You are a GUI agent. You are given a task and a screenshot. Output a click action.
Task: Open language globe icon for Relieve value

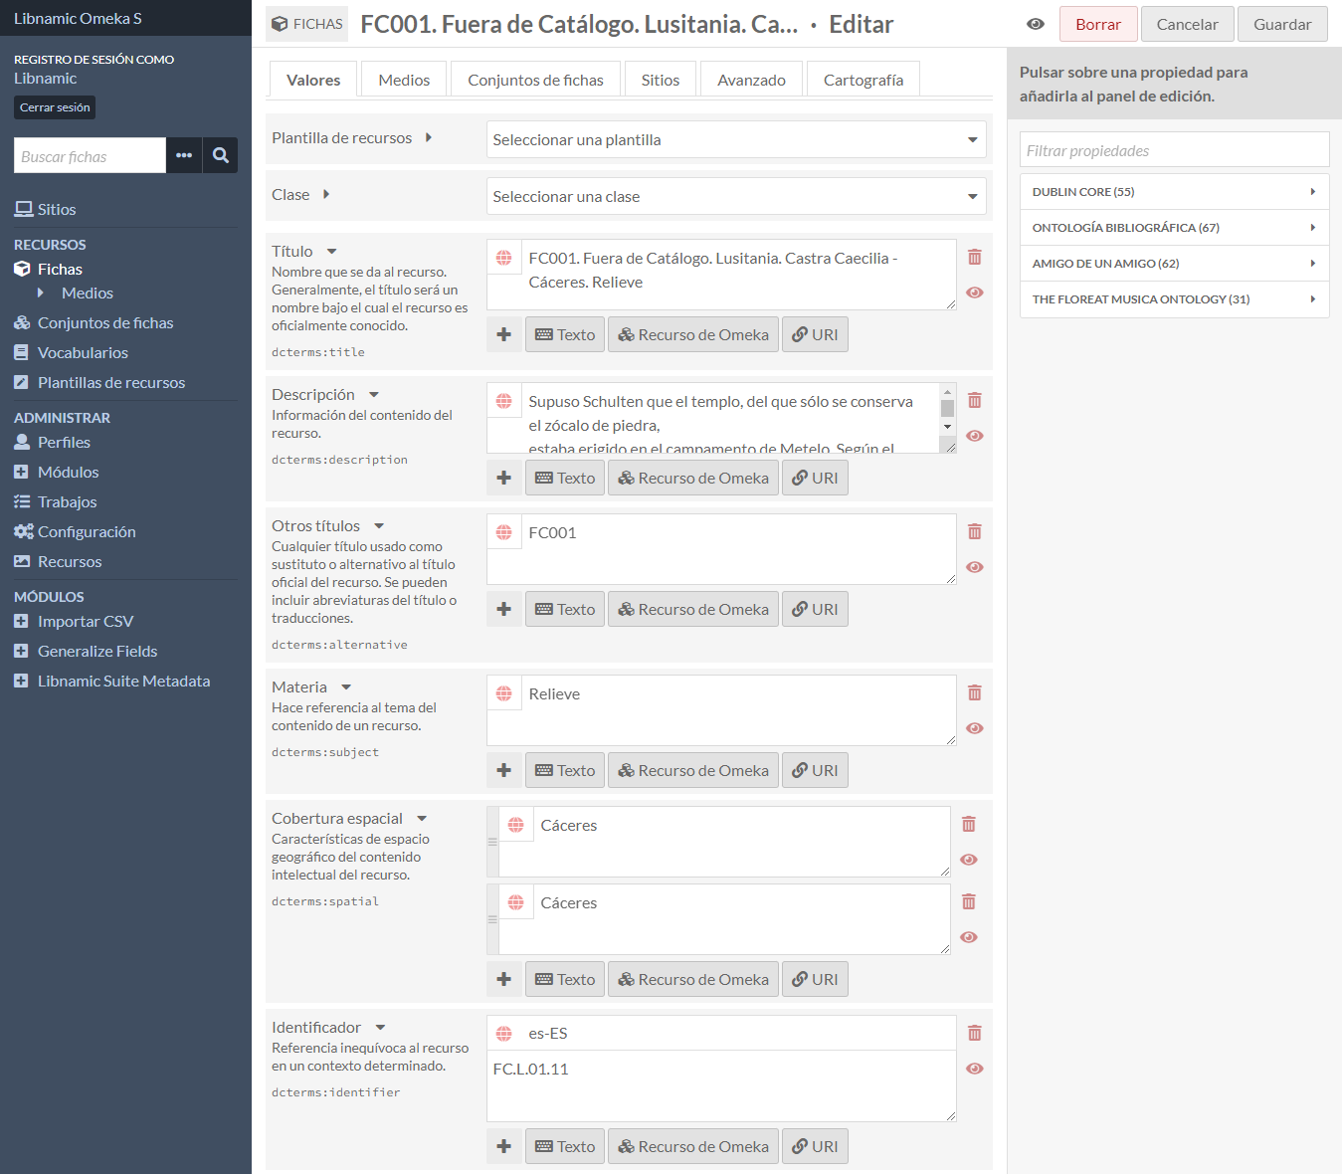click(504, 693)
